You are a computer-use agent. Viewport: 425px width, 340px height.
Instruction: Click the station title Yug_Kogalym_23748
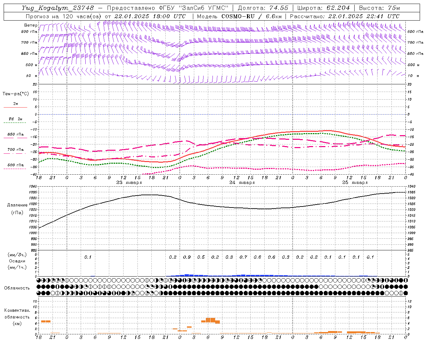pos(58,8)
